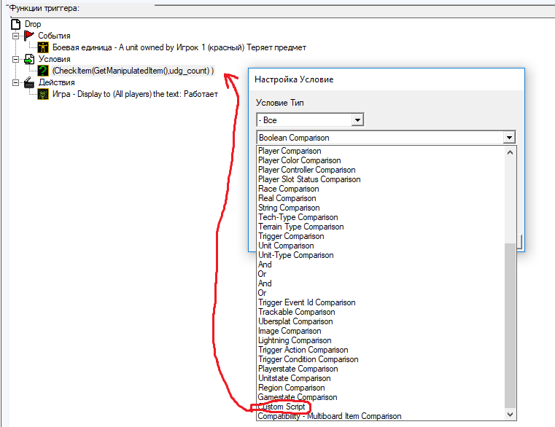Select the Drop trigger document icon
The height and width of the screenshot is (427, 555).
point(15,24)
